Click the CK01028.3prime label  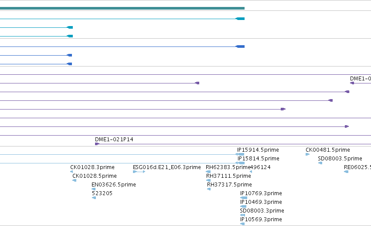click(92, 167)
